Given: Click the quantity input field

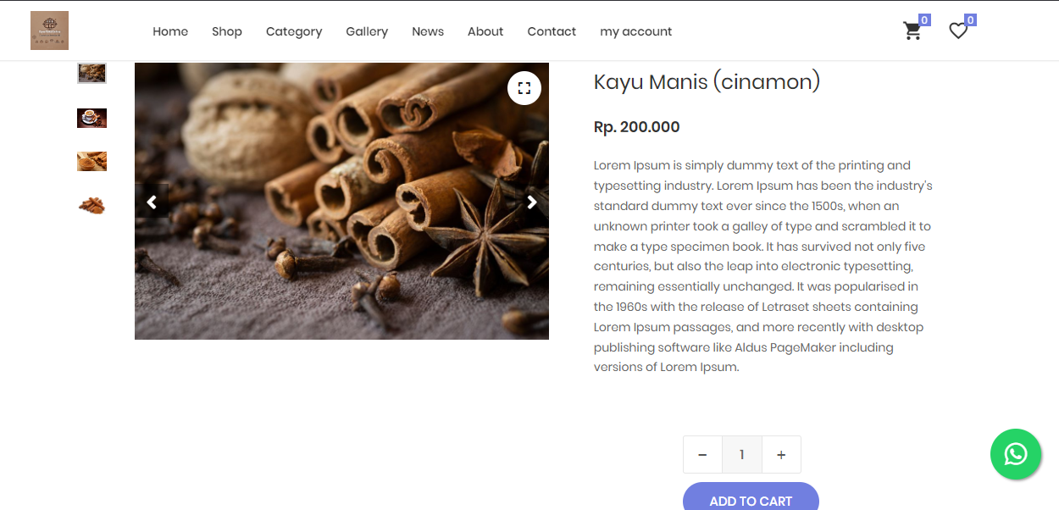Looking at the screenshot, I should coord(741,455).
